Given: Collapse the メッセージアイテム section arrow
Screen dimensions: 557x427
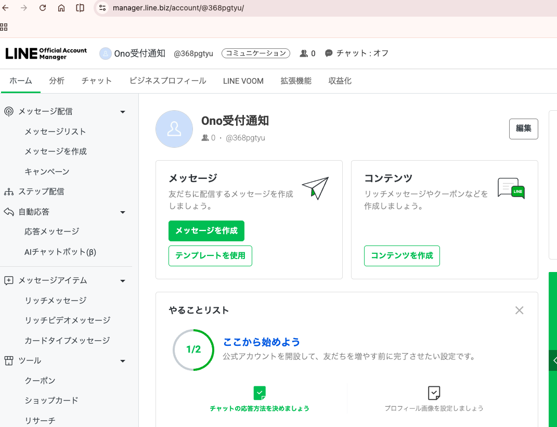Looking at the screenshot, I should [123, 281].
